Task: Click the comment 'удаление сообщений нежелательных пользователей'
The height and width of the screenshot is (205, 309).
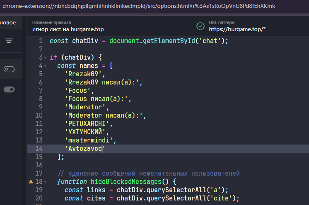Action: pos(154,174)
